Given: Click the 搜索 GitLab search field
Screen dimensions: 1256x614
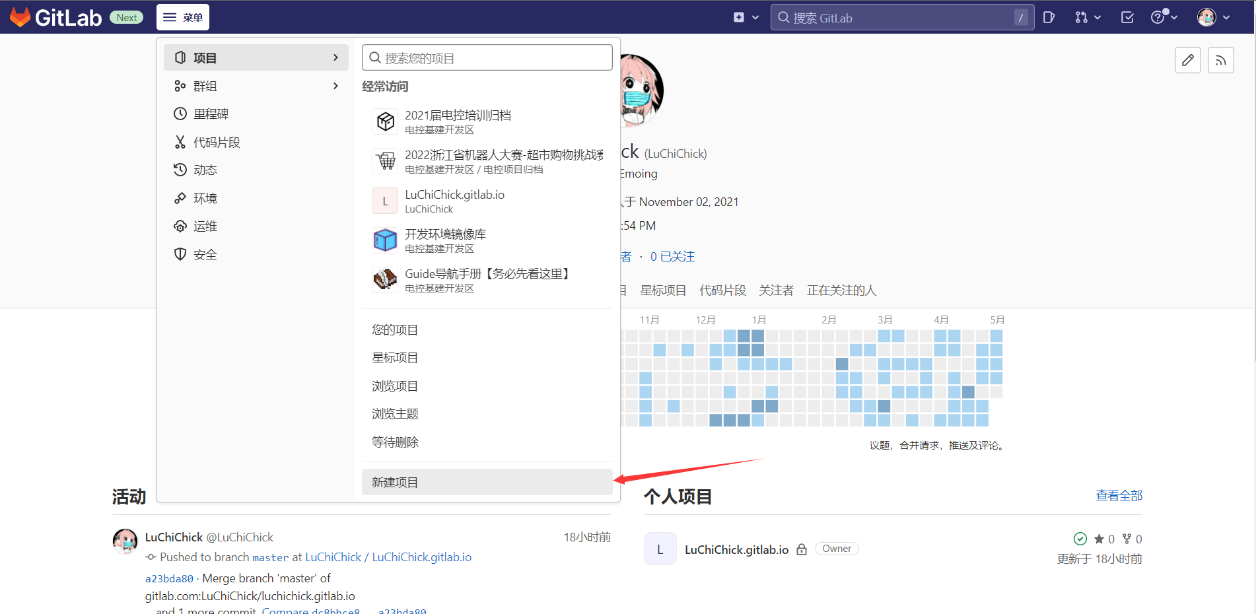Looking at the screenshot, I should point(902,18).
